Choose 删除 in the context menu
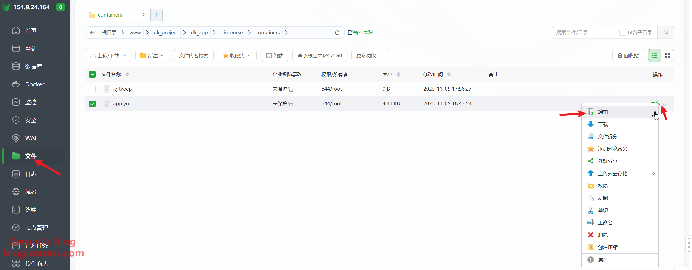Image resolution: width=692 pixels, height=270 pixels. [x=603, y=235]
